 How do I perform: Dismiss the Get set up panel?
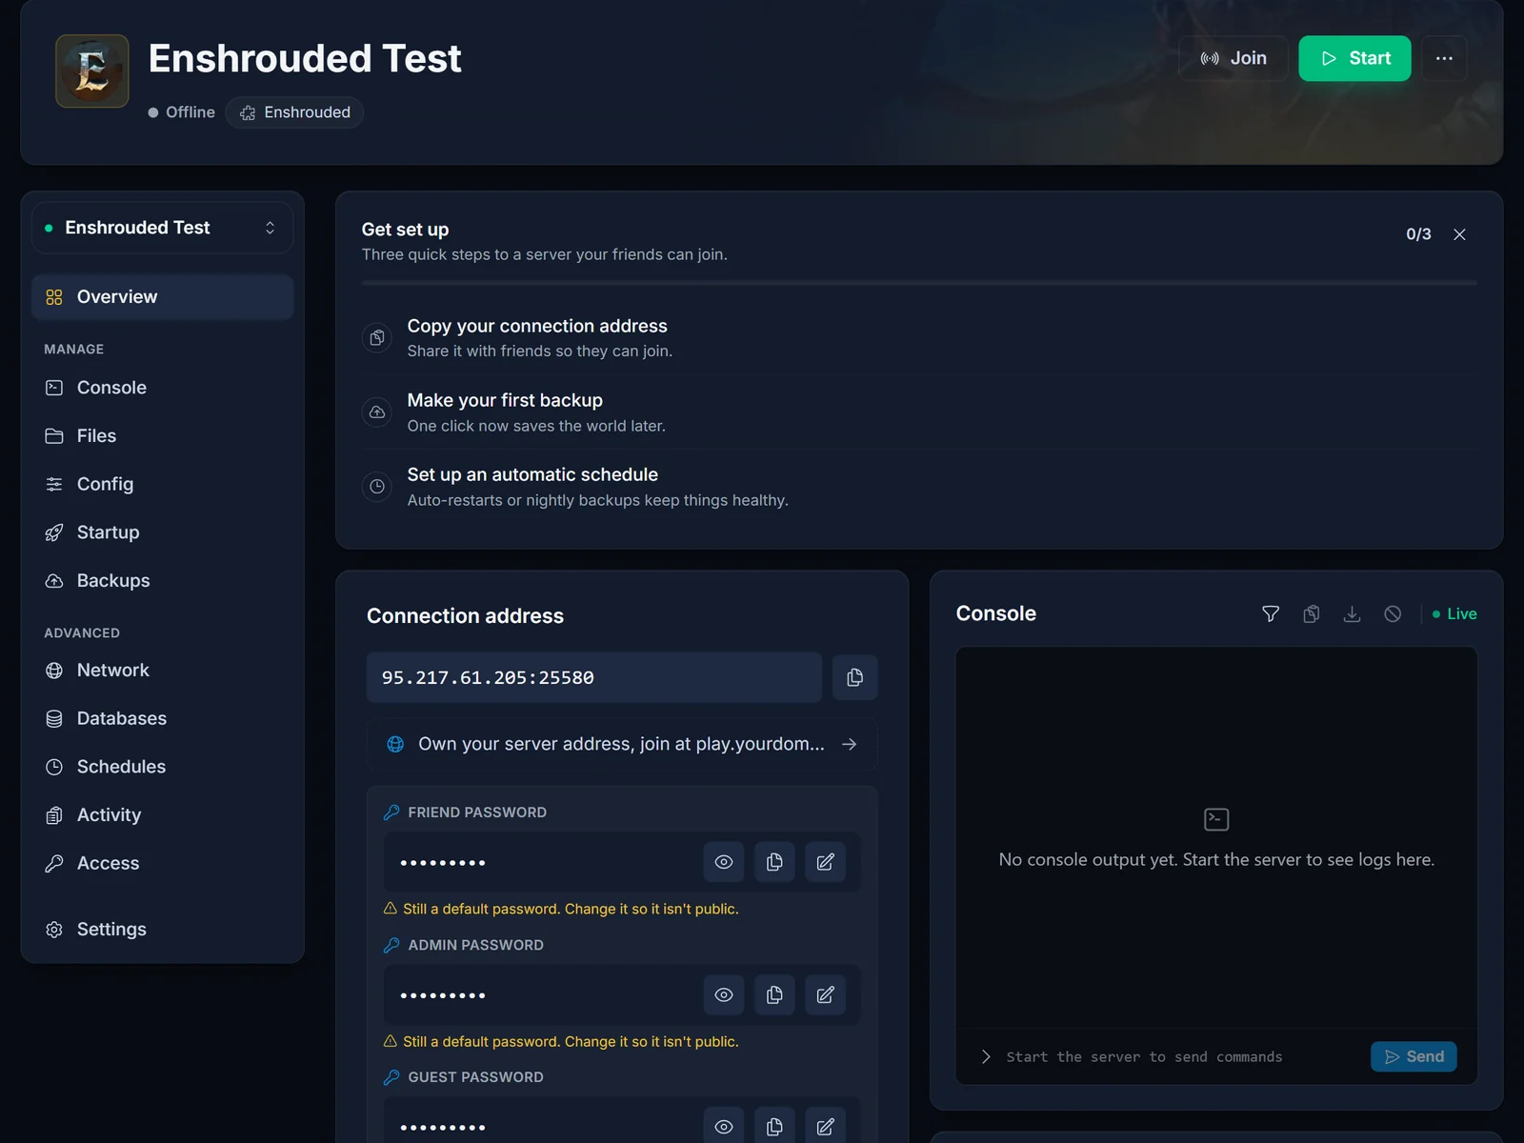pos(1459,234)
